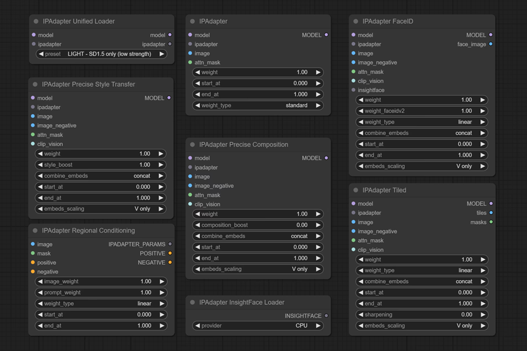Screen dimensions: 527x351
Task: Click the prompt_weight value field in Regional Conditioning
Action: 101,292
